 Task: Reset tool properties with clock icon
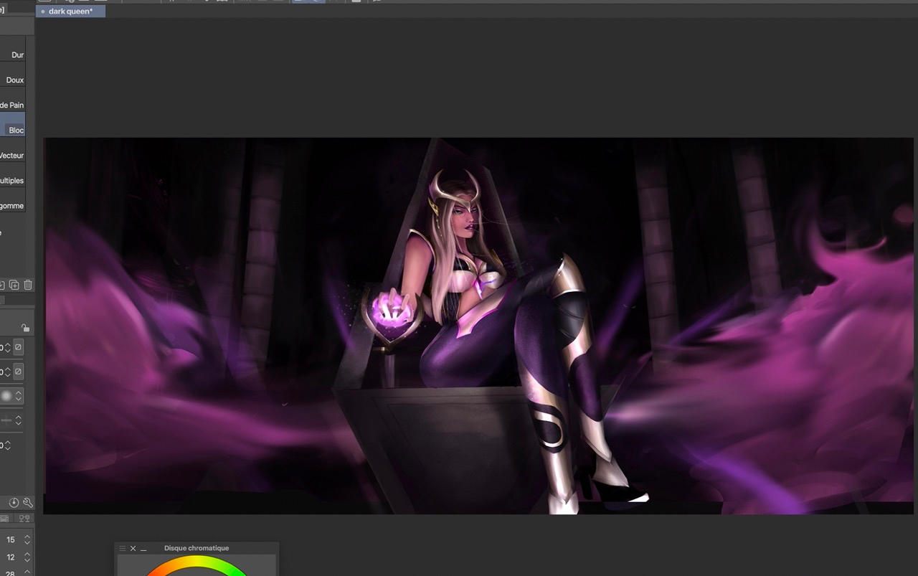[14, 503]
